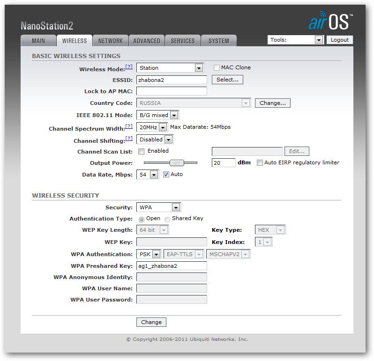Open the IEEE 802.11 Mode dropdown
The width and height of the screenshot is (374, 361).
pos(157,115)
